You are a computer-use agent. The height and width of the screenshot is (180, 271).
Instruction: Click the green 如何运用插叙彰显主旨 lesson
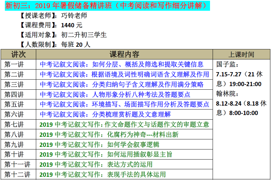point(106,154)
